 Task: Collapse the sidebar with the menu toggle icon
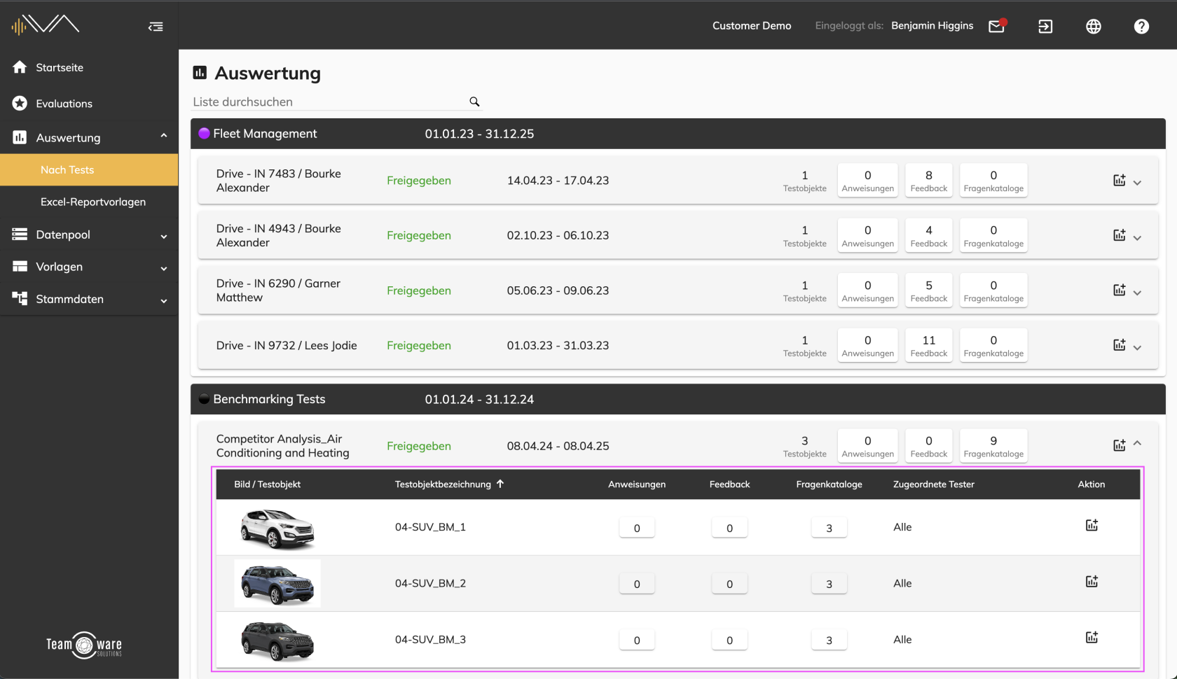click(x=156, y=27)
